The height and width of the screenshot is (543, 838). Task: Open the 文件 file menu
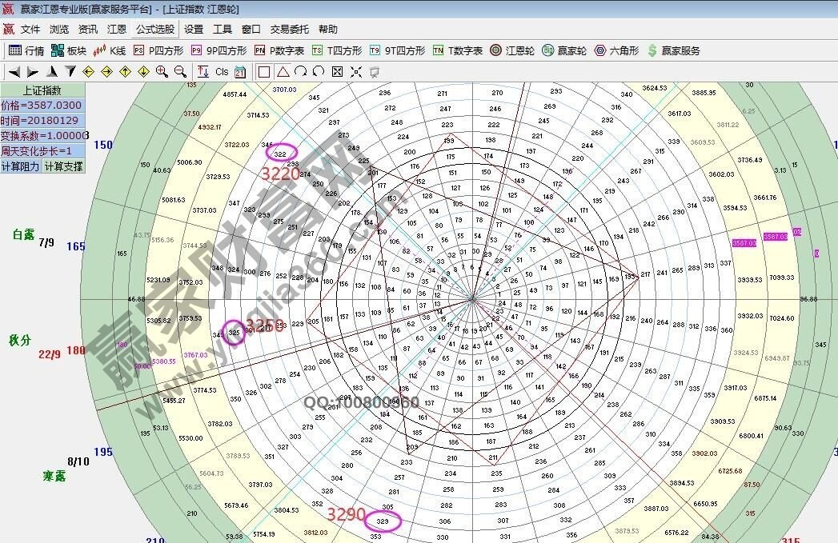click(x=30, y=30)
